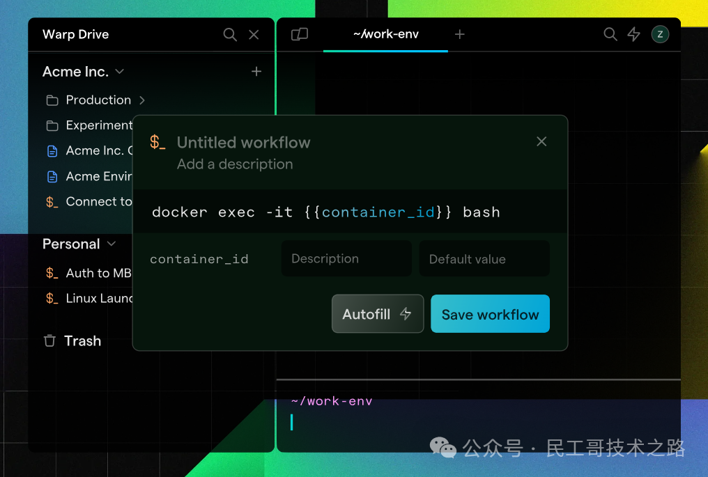Open the Trash label
The height and width of the screenshot is (477, 708).
pos(83,341)
